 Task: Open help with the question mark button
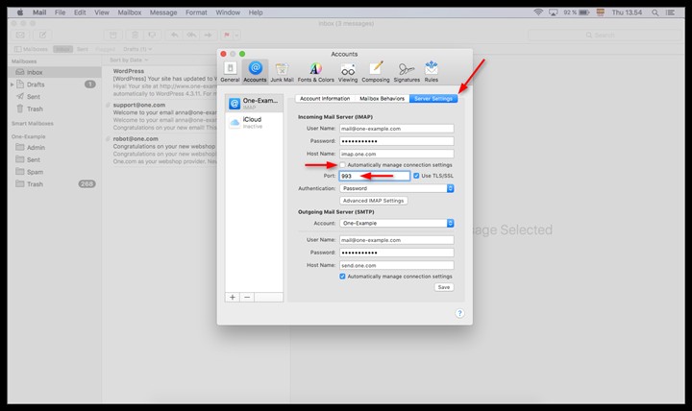tap(459, 313)
